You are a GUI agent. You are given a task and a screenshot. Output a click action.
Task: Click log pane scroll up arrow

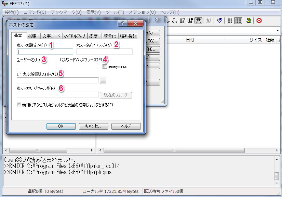[x=277, y=159]
